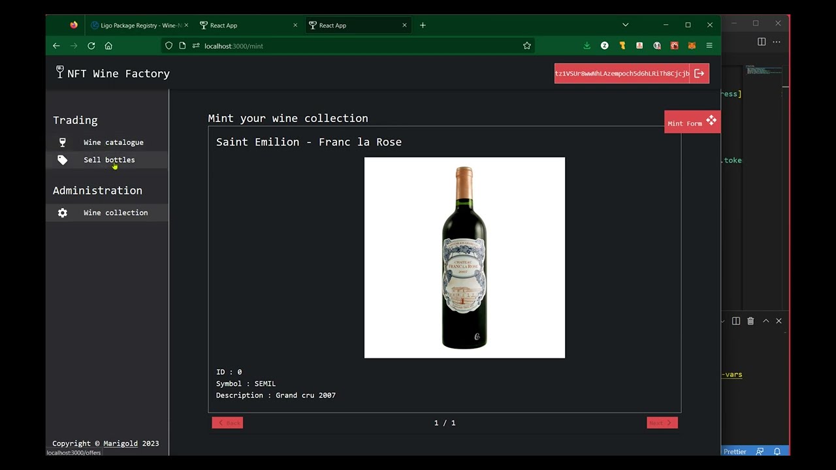Open more actions ellipsis in VS Code window
The width and height of the screenshot is (836, 470).
[x=777, y=42]
